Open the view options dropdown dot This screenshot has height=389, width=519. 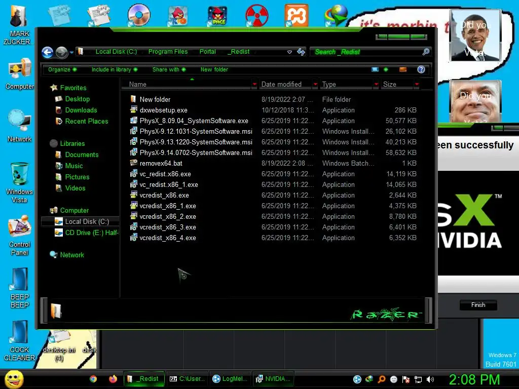386,69
